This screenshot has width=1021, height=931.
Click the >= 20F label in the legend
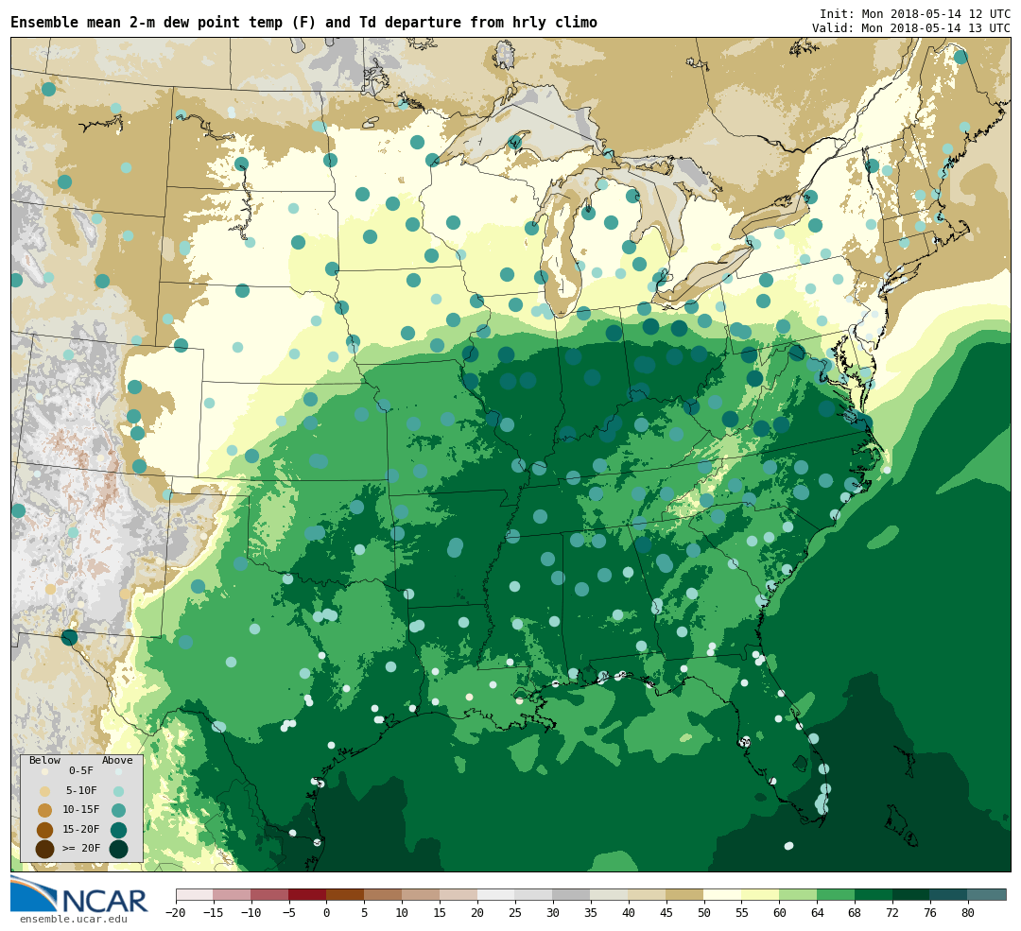coord(81,849)
